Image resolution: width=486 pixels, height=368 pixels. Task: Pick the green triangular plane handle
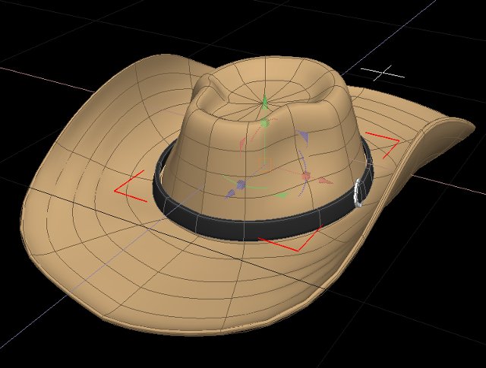(x=281, y=195)
